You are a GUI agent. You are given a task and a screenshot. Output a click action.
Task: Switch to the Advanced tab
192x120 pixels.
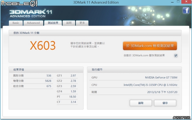coord(33,23)
